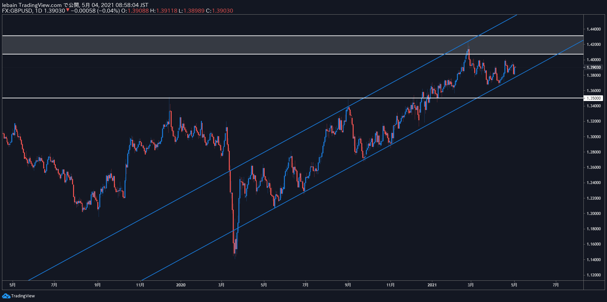Click the 1.35000 horizontal line price label
This screenshot has width=607, height=302.
click(x=594, y=98)
